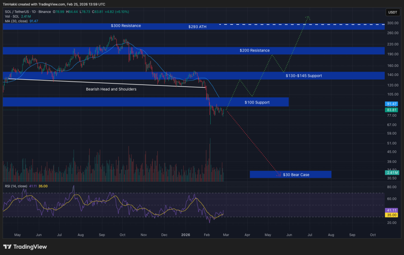Click the purple 41.11 RSI value label
Image resolution: width=404 pixels, height=255 pixels.
point(391,211)
